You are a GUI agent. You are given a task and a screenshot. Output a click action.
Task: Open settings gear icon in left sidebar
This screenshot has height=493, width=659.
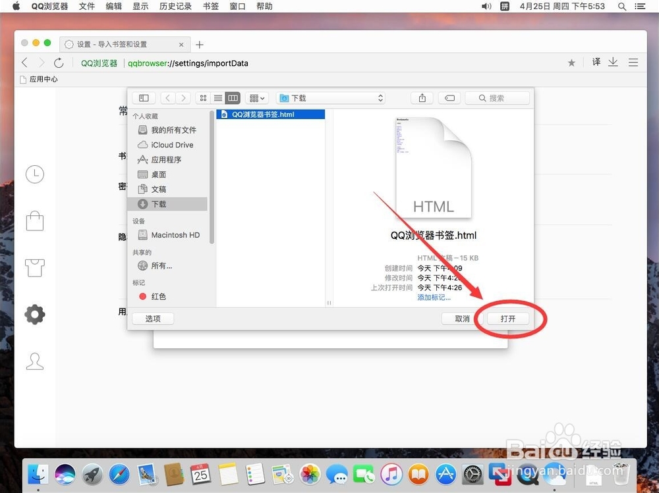[x=35, y=315]
